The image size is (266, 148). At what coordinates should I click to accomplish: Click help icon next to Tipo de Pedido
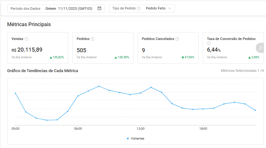click(x=139, y=9)
